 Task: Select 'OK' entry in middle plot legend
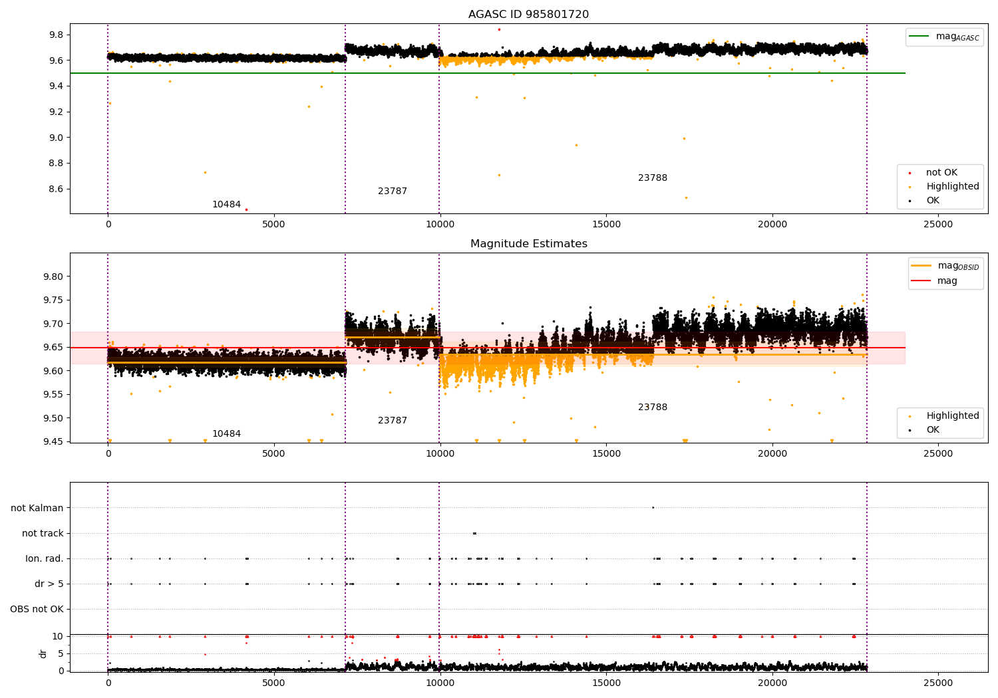(x=933, y=430)
